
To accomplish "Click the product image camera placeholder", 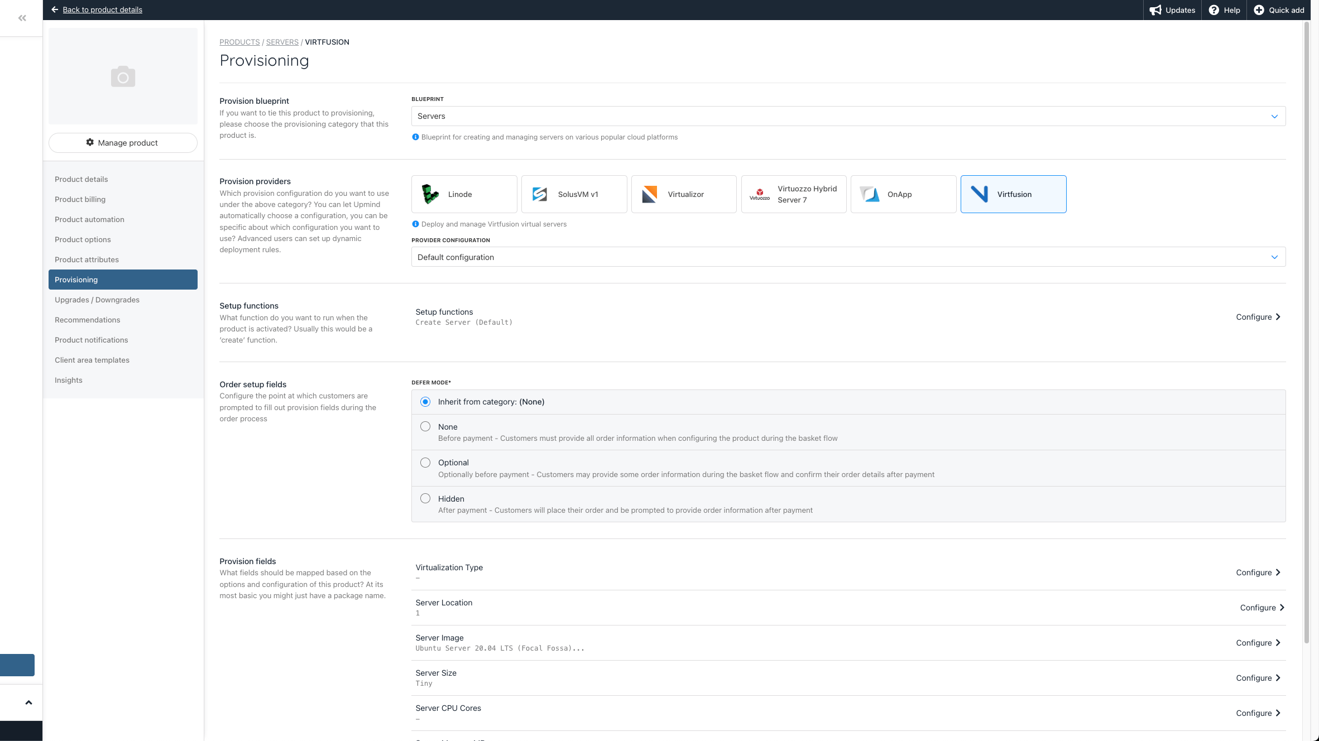I will pos(123,76).
